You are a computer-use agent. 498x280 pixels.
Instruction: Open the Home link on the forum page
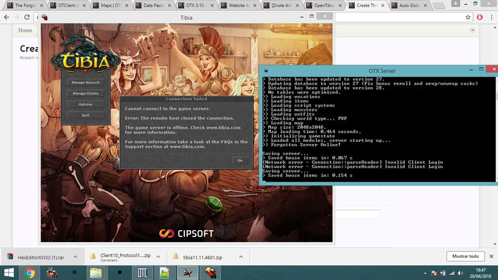[25, 30]
